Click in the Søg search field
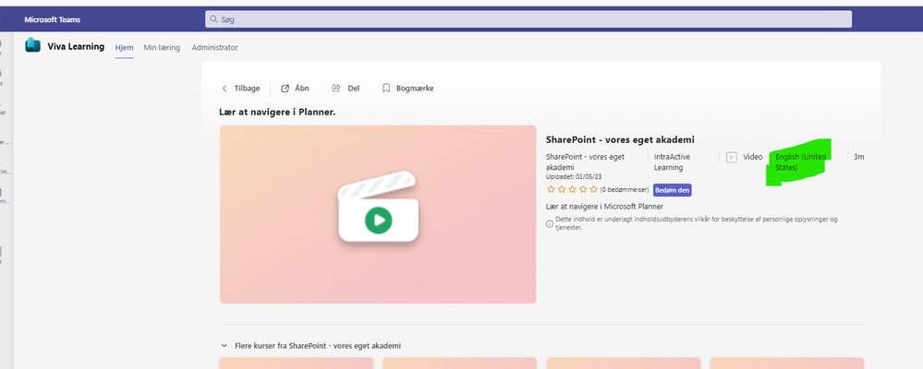 pyautogui.click(x=528, y=19)
